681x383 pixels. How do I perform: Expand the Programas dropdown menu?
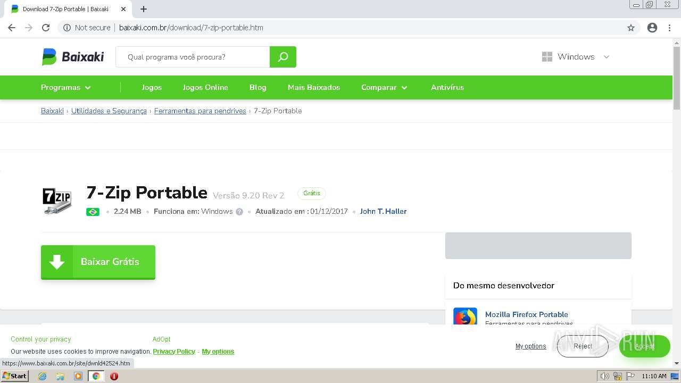[x=66, y=88]
